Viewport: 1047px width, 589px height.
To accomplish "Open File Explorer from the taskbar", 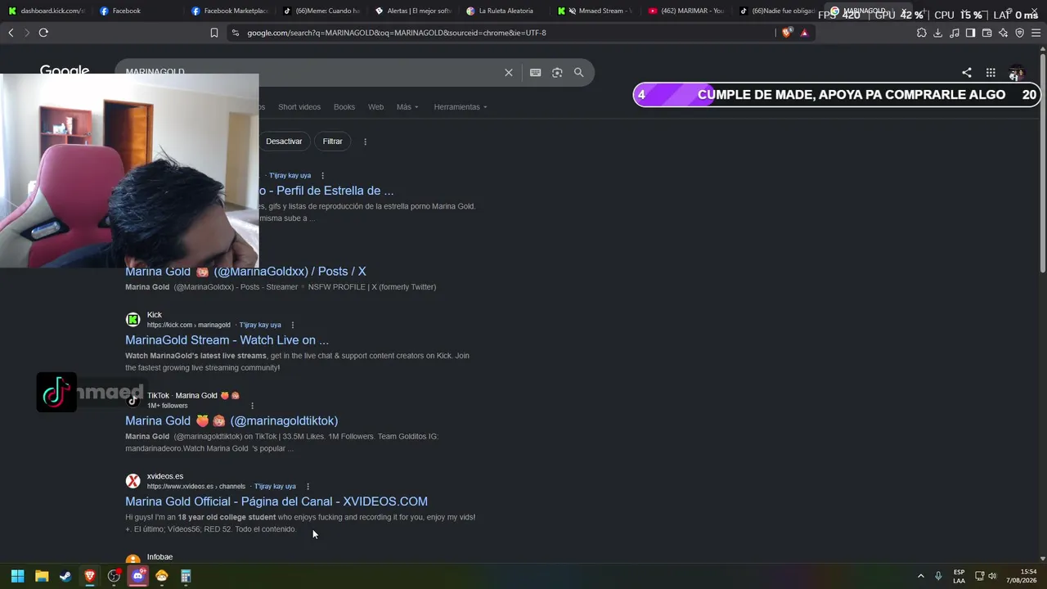I will click(42, 577).
